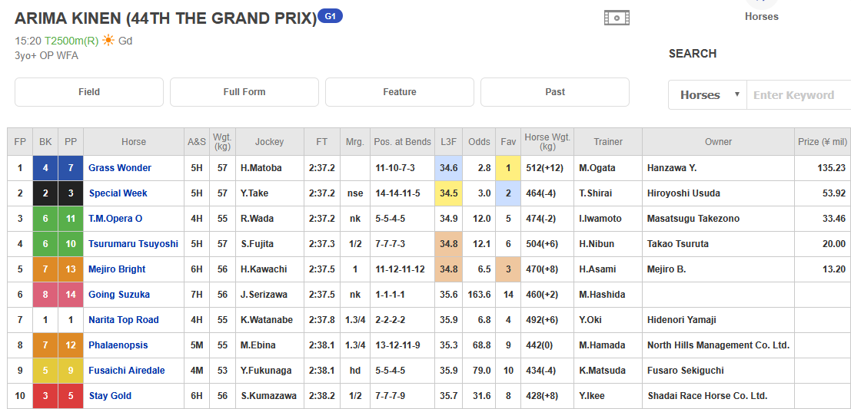This screenshot has width=851, height=409.
Task: Open Stay Gold horse page
Action: pos(110,396)
